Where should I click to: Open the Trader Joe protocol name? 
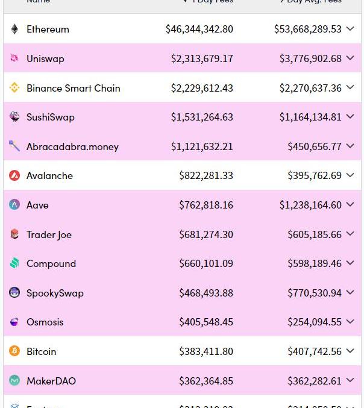49,234
